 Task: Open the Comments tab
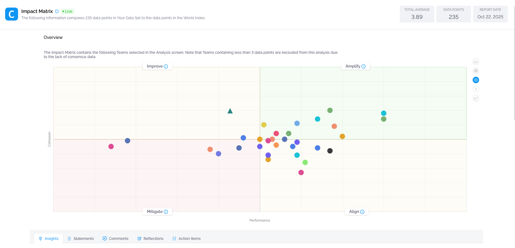(116, 239)
